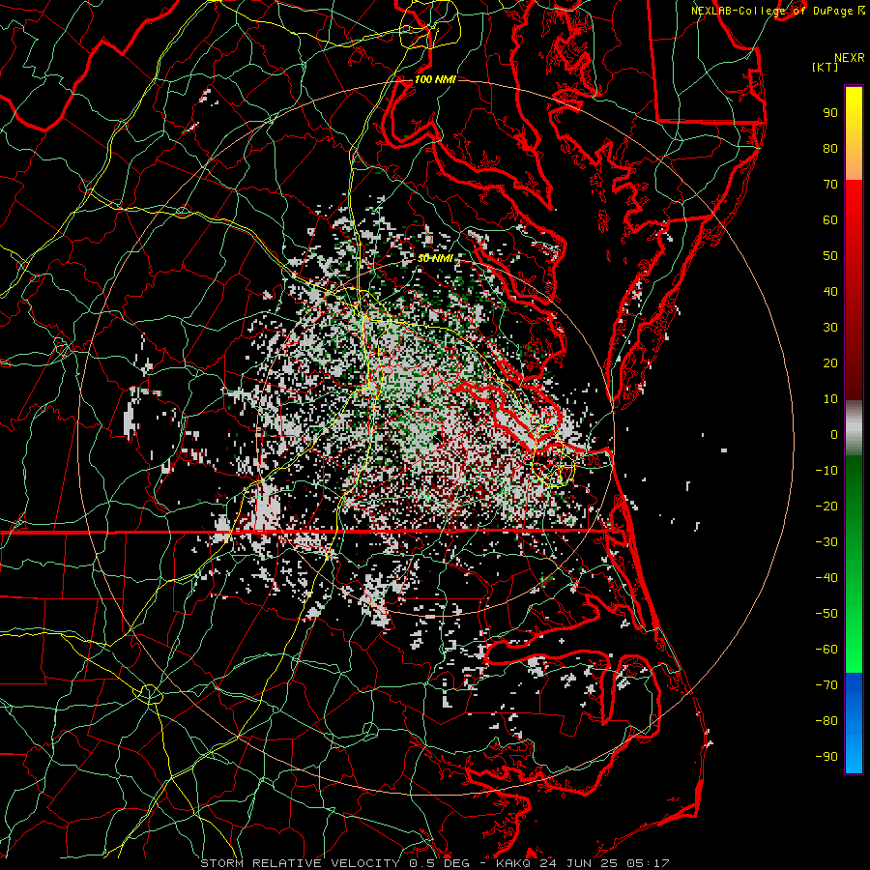870x870 pixels.
Task: Click the -30 value on velocity scale
Action: pos(826,542)
